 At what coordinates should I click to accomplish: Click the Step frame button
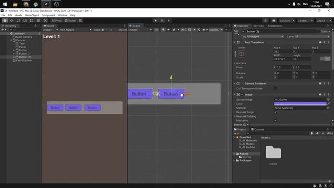point(169,20)
